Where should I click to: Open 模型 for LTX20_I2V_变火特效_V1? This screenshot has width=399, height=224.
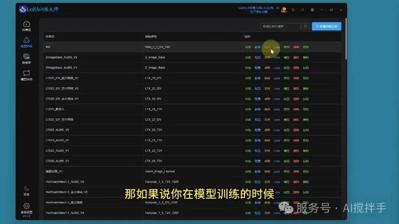coord(286,99)
